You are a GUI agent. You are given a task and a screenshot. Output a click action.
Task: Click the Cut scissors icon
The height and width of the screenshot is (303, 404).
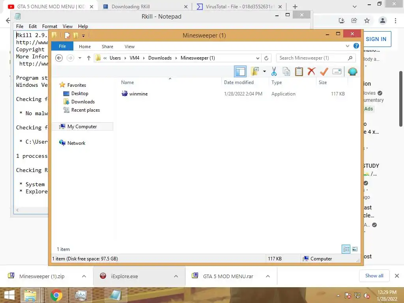274,71
